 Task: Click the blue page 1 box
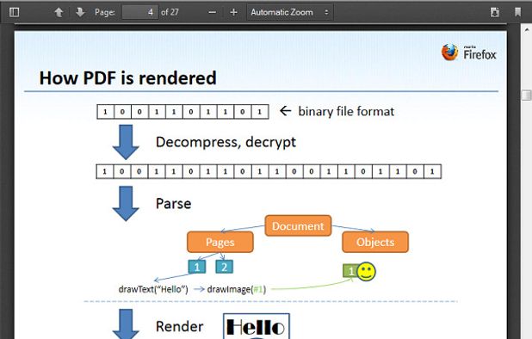[x=197, y=267]
